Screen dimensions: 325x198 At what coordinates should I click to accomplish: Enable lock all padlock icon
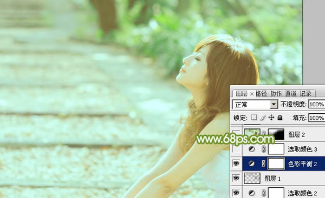click(280, 118)
